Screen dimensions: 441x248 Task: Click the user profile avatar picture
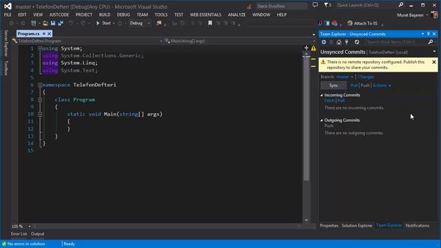(435, 14)
